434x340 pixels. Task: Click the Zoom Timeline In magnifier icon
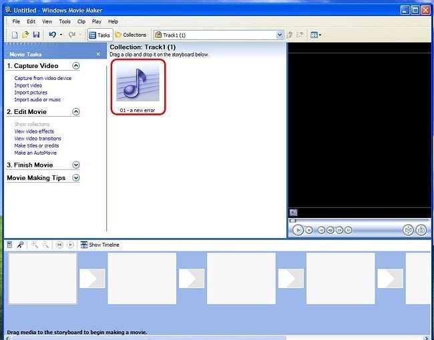pos(35,245)
